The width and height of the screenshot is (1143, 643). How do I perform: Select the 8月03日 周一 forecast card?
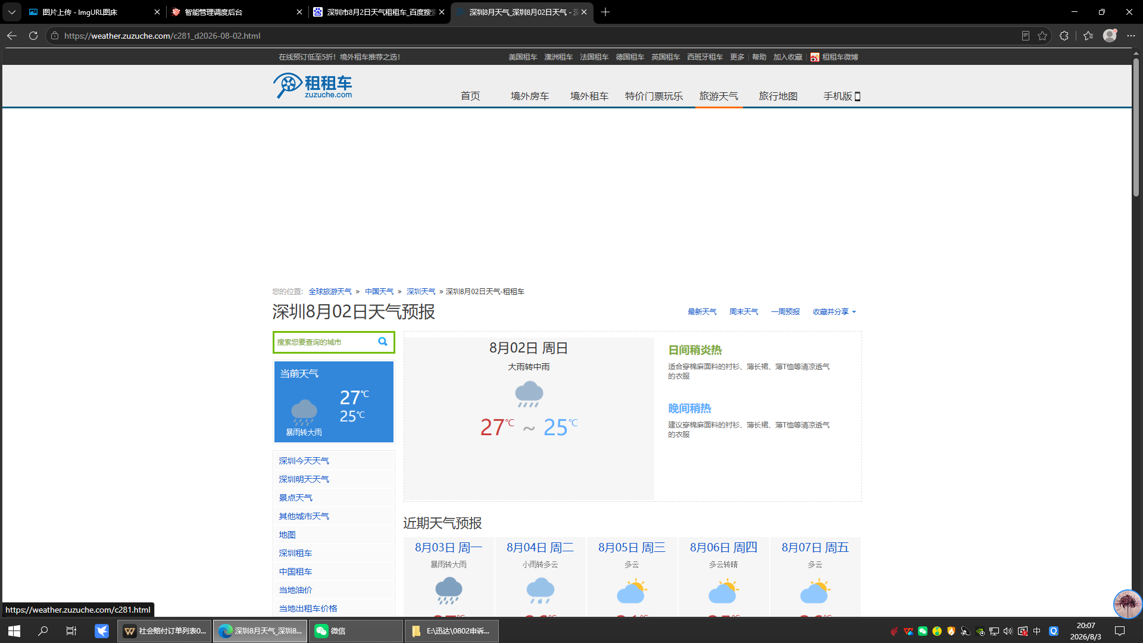pos(449,577)
